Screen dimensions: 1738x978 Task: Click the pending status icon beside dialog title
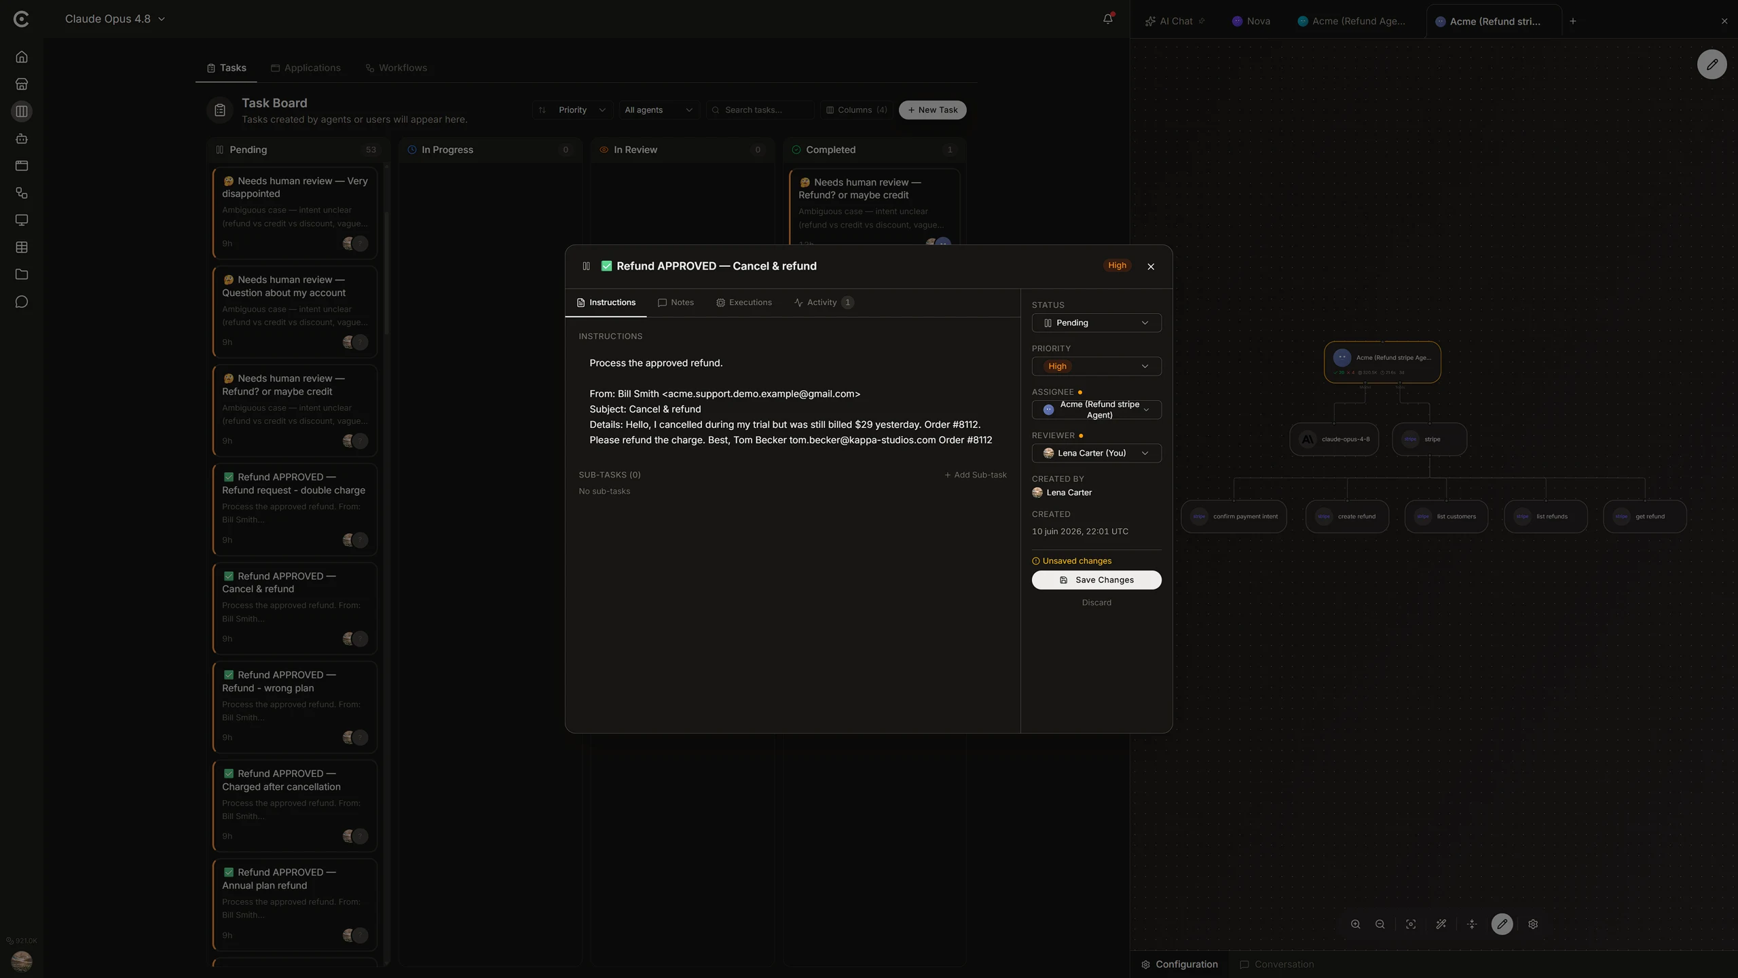[586, 266]
